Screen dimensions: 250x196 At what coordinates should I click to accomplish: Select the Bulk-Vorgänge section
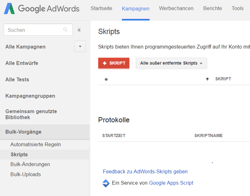[45, 132]
